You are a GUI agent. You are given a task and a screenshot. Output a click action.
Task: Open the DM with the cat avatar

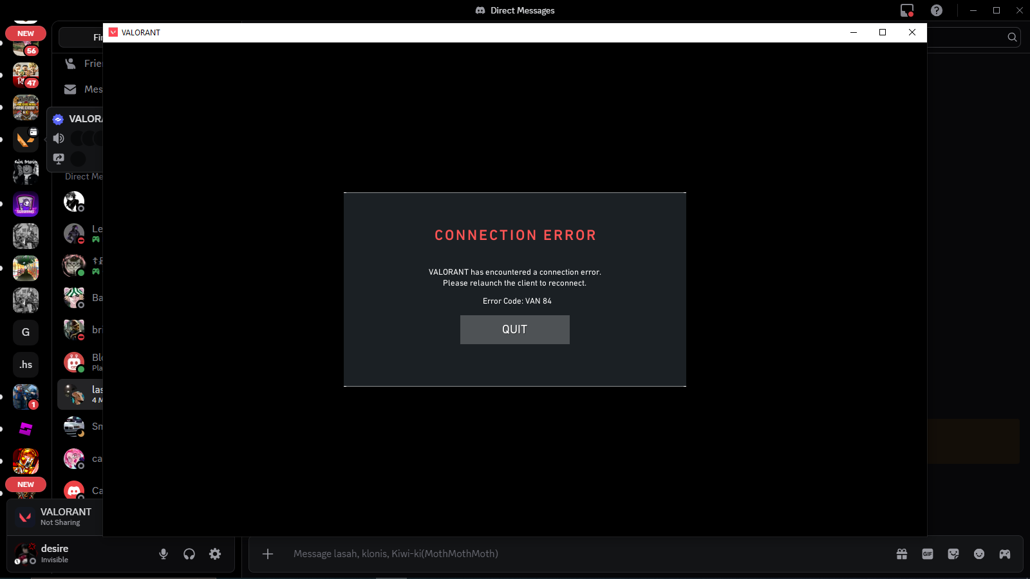click(x=80, y=266)
